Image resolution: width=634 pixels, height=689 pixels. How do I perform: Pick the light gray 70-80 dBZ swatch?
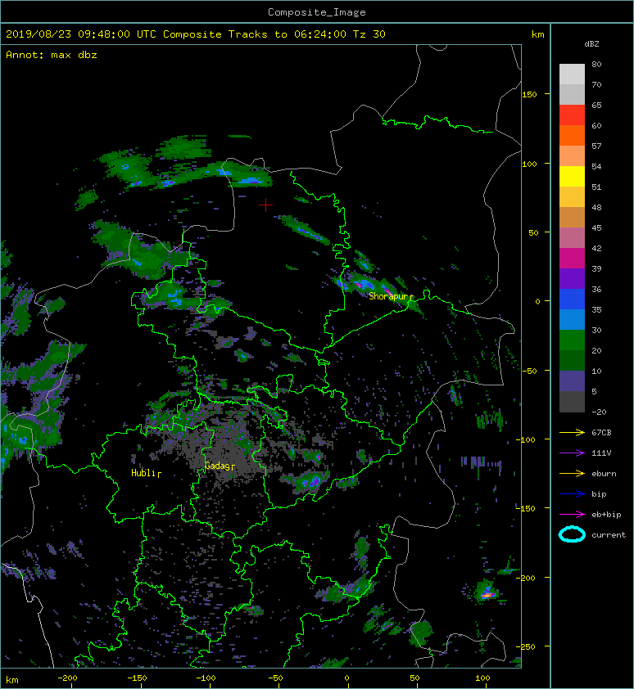coord(572,74)
